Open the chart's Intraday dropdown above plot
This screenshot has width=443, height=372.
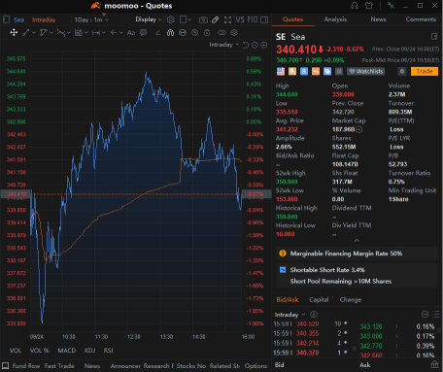pos(223,45)
